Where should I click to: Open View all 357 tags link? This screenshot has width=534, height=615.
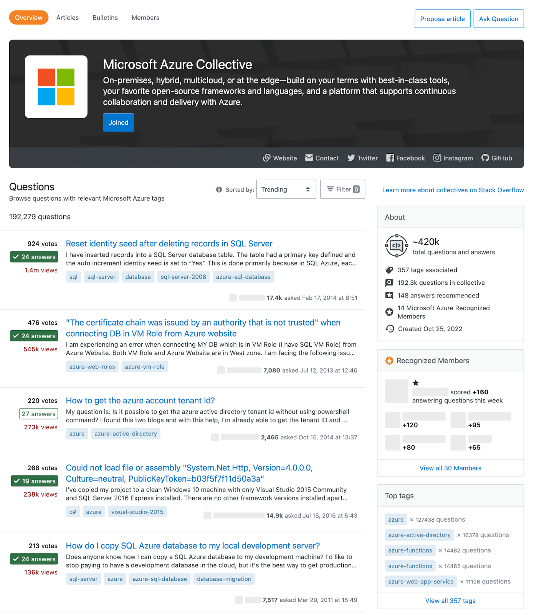point(450,601)
